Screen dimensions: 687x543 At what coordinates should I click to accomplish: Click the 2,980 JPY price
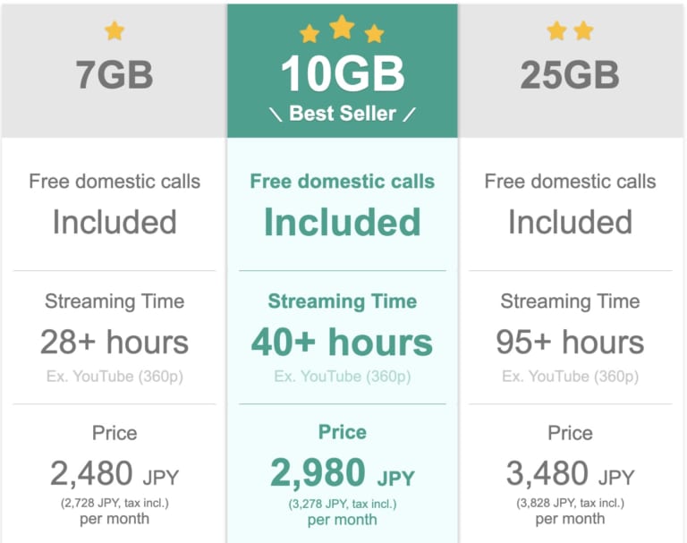click(x=342, y=472)
